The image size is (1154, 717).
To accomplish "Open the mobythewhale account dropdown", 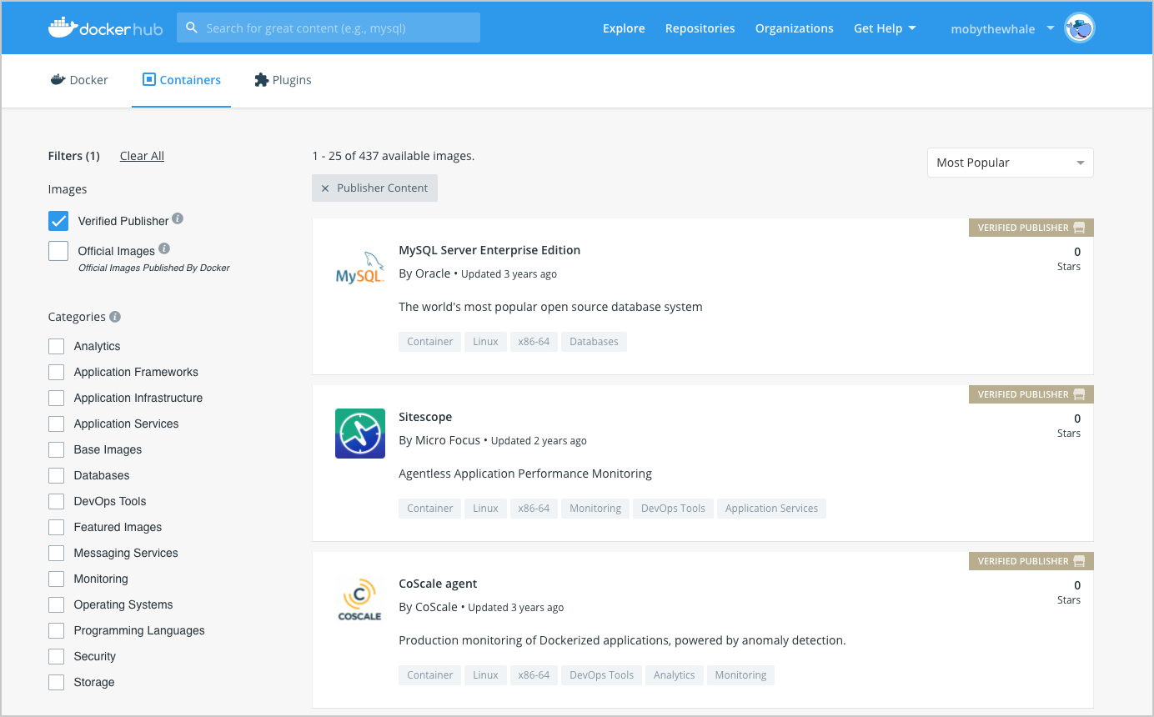I will 1002,28.
